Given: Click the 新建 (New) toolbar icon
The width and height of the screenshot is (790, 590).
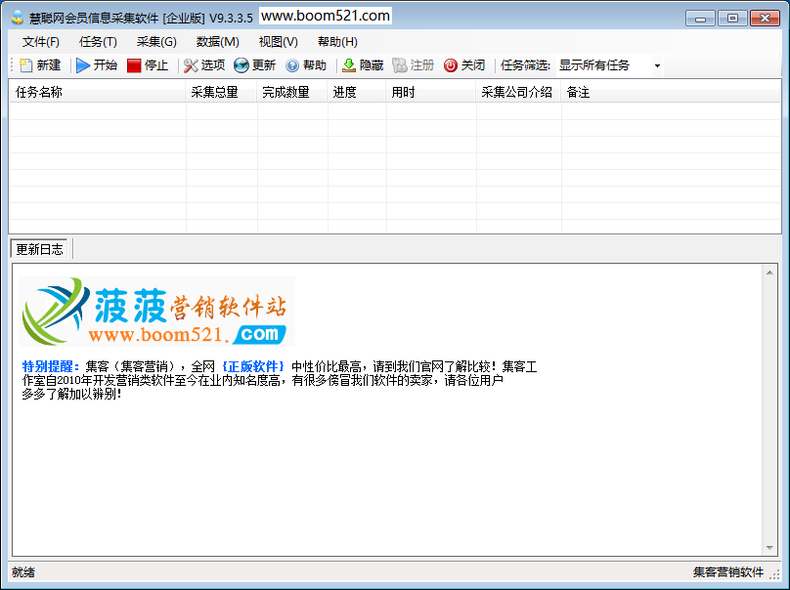Looking at the screenshot, I should [40, 65].
